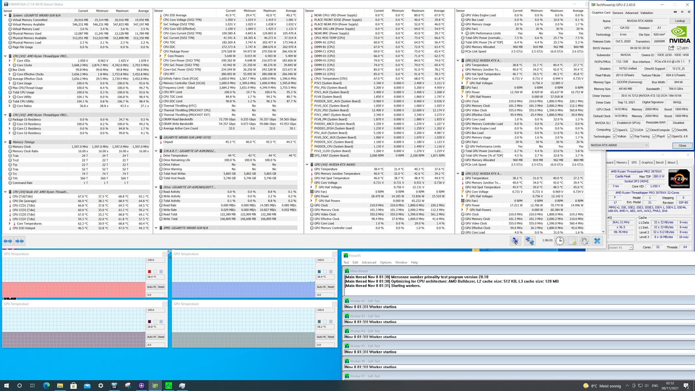Click Auto Fit on the red GPU graph
695x391 pixels.
click(x=151, y=287)
